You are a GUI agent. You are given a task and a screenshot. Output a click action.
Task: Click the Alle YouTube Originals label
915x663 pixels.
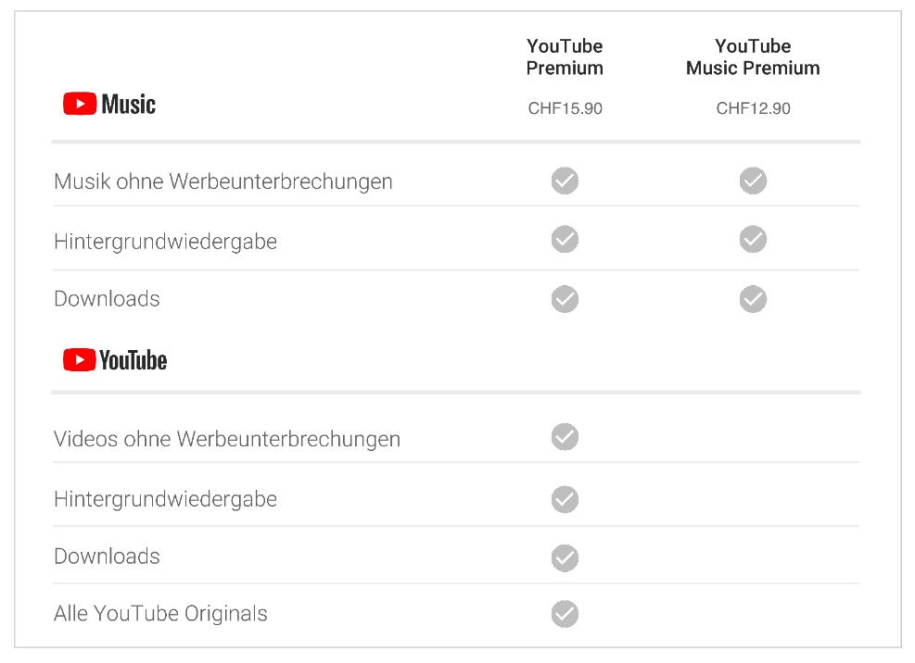point(160,613)
